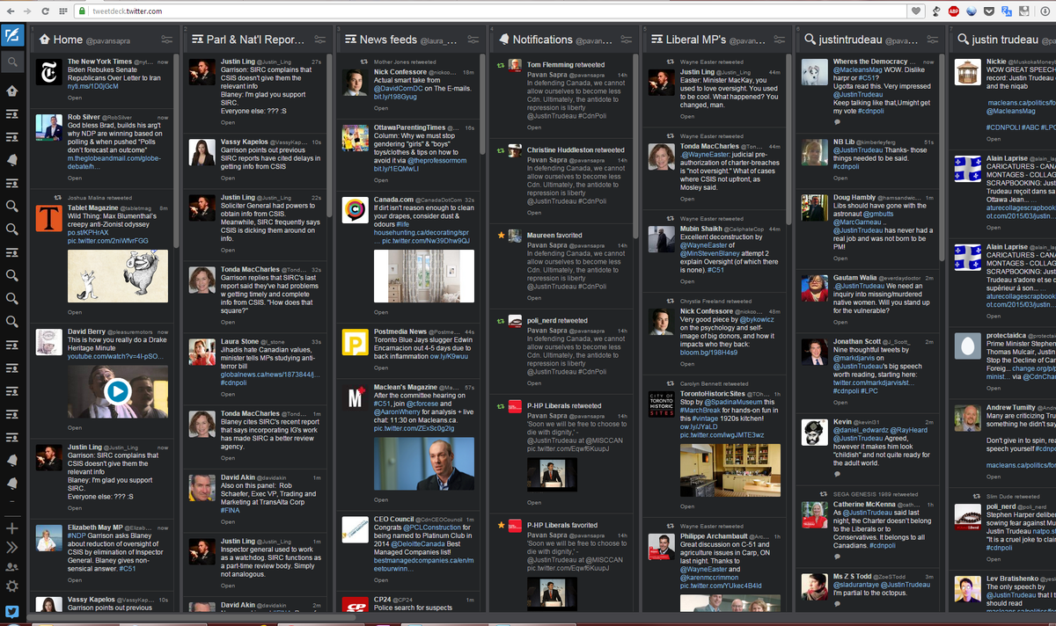Screen dimensions: 1056x626
Task: Click the justintrudeau column vertical scrollbar
Action: [x=942, y=158]
